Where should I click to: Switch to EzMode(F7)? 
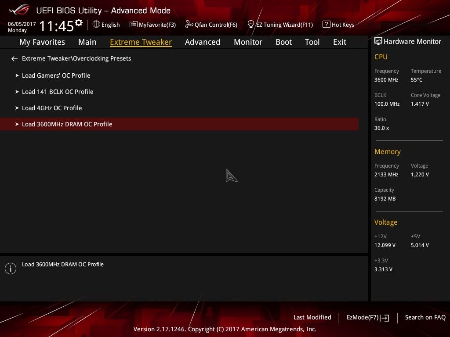click(363, 318)
